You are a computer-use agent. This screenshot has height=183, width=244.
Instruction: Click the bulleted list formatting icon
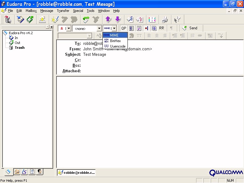[192, 36]
